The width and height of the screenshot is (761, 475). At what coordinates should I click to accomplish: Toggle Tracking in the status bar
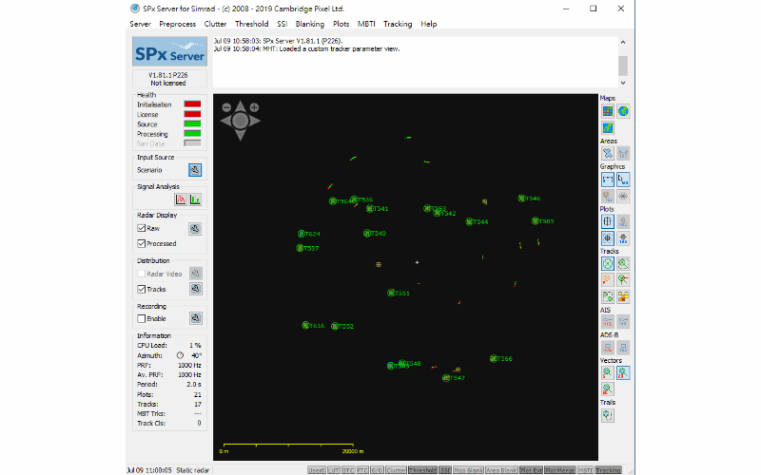608,470
